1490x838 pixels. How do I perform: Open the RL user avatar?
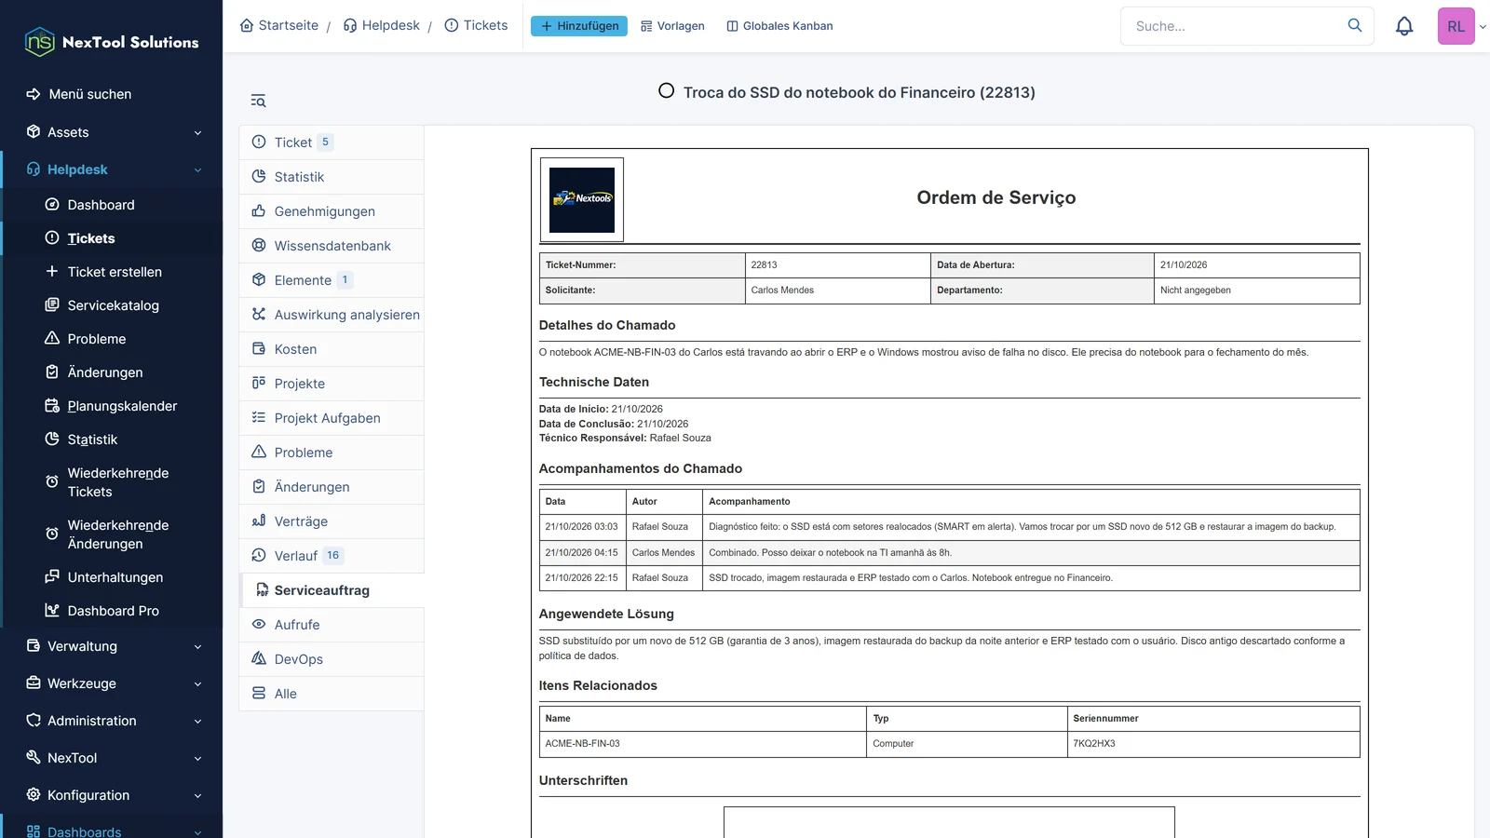[1456, 26]
